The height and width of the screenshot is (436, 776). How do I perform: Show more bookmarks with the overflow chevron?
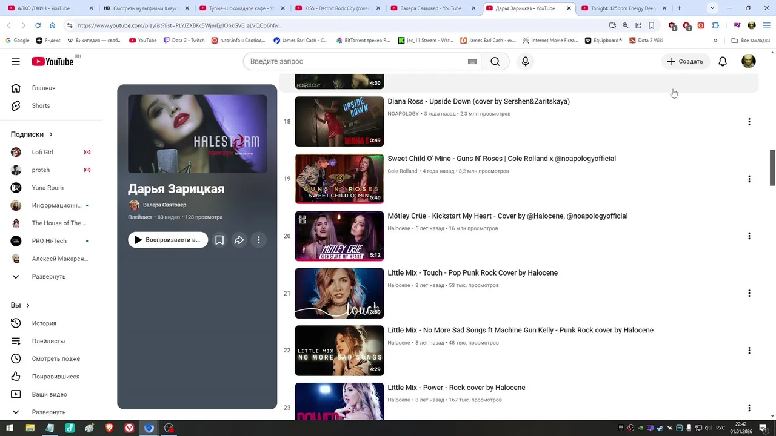(715, 41)
